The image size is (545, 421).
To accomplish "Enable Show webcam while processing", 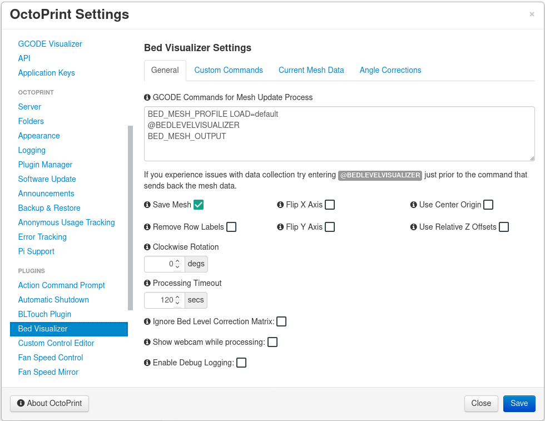I will 272,342.
